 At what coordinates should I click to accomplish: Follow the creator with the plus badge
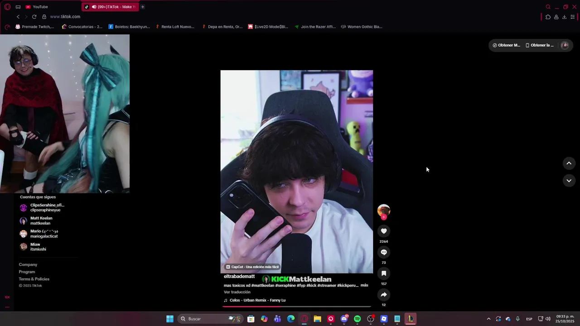point(384,217)
